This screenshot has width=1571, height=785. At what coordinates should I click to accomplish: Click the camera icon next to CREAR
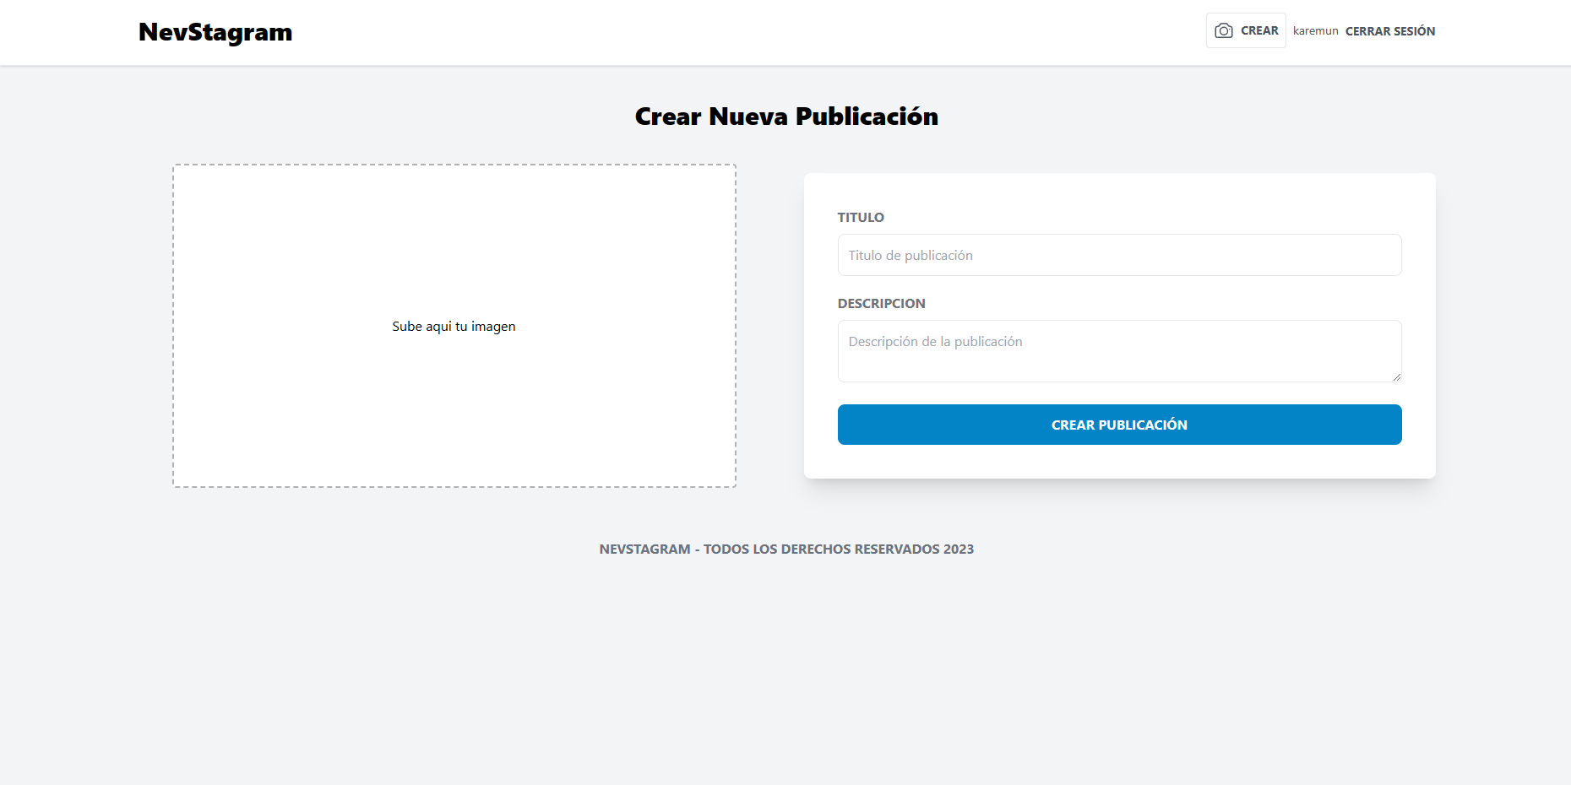pyautogui.click(x=1224, y=30)
